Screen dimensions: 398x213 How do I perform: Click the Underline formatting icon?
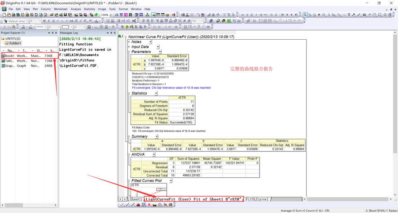pos(53,21)
